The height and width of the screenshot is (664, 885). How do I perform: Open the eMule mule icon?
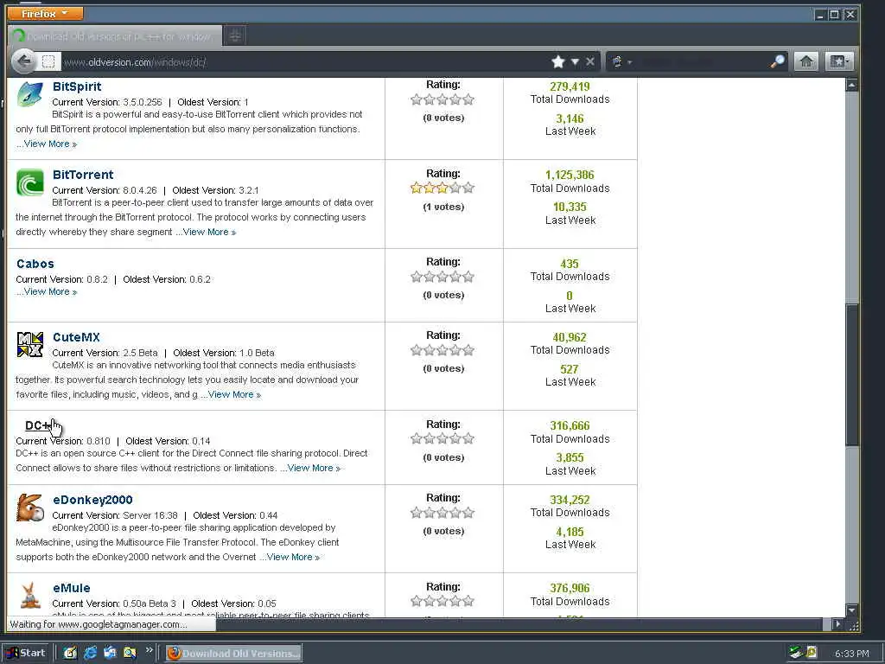(30, 596)
